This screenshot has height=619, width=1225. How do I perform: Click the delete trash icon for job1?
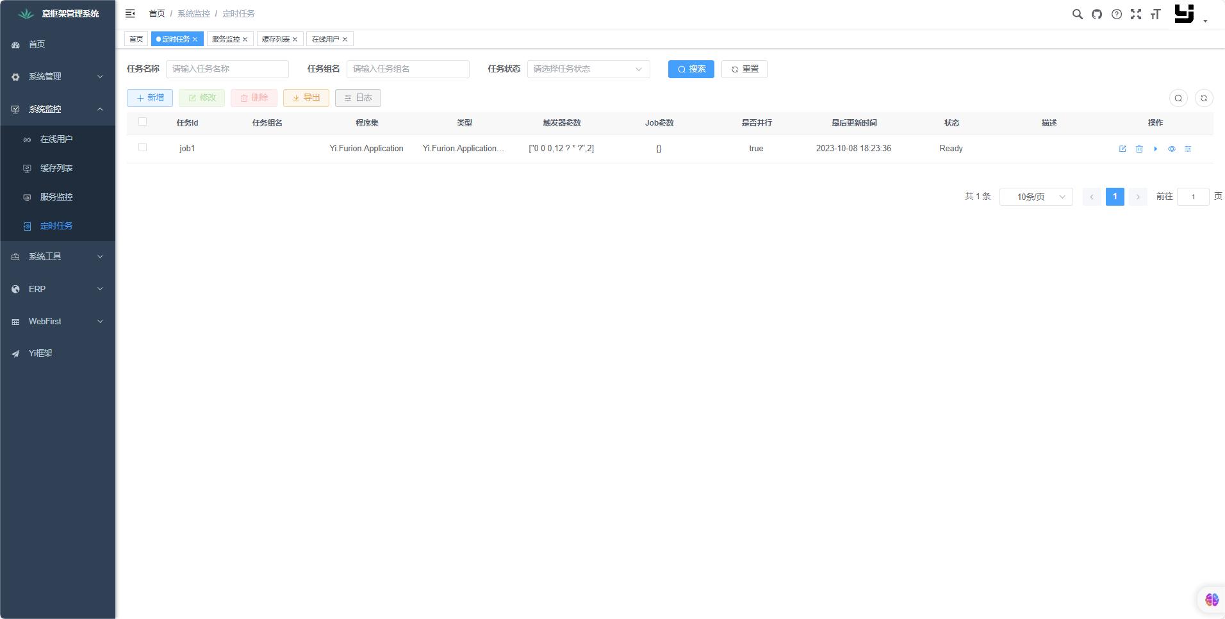pyautogui.click(x=1139, y=149)
